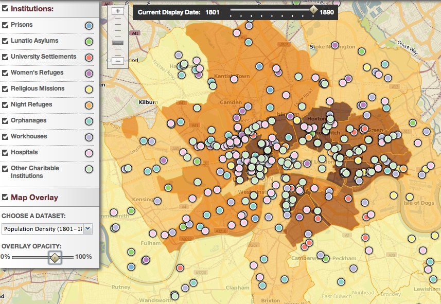Click the 1801 start date value
Viewport: 441px width, 304px height.
[x=212, y=12]
